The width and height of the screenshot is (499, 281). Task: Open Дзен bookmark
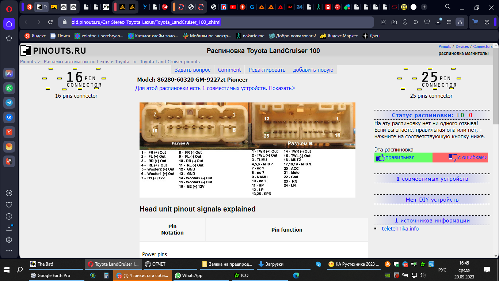[371, 36]
